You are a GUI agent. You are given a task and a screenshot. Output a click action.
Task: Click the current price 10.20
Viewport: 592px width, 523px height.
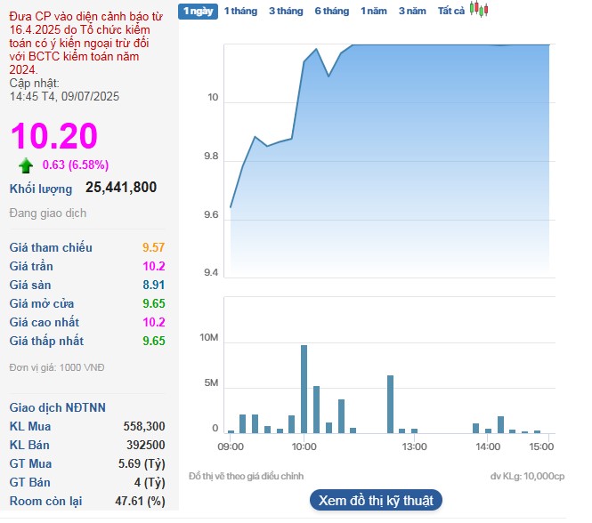[53, 135]
